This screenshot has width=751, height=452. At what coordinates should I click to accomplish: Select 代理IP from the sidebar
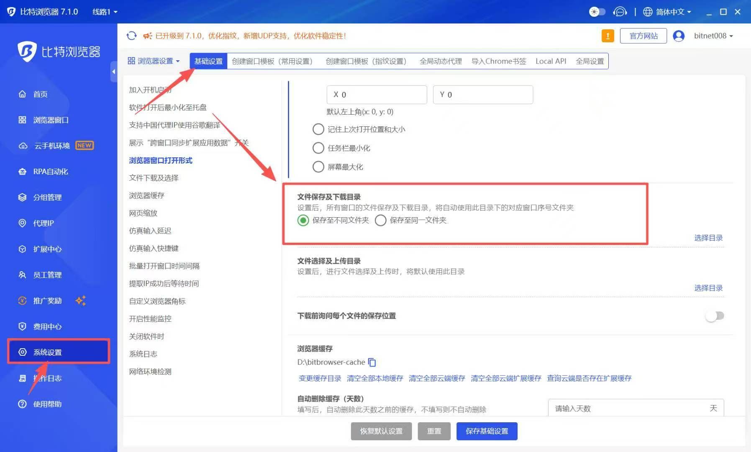coord(43,223)
